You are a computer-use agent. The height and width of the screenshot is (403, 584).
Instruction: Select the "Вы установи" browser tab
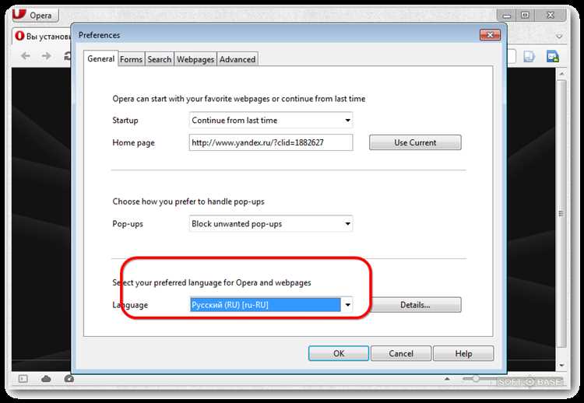(x=42, y=36)
